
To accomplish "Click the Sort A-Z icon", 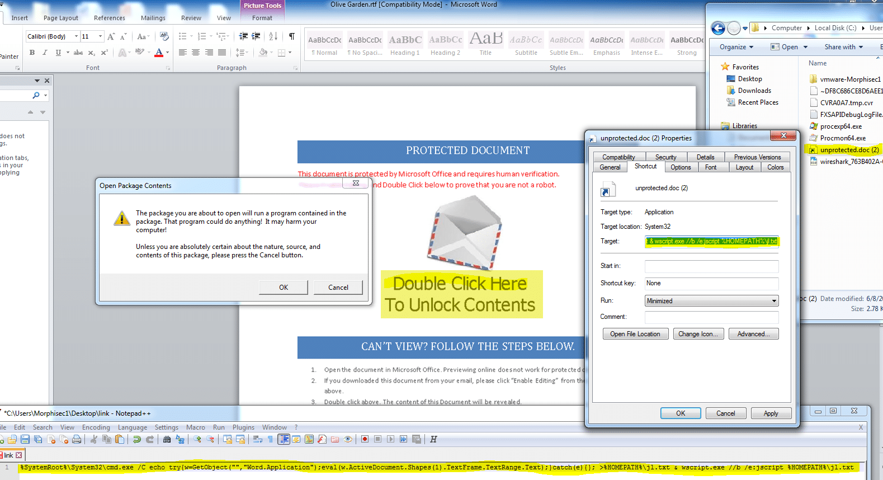I will tap(273, 36).
